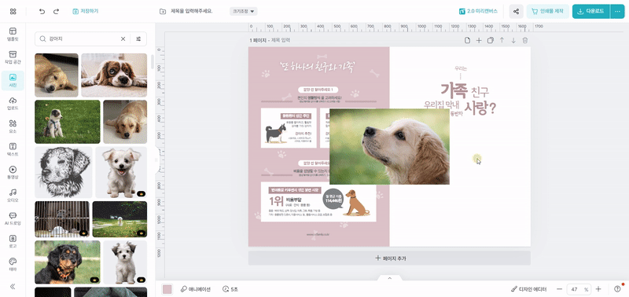
Task: Move the page up with arrow icon
Action: click(502, 40)
